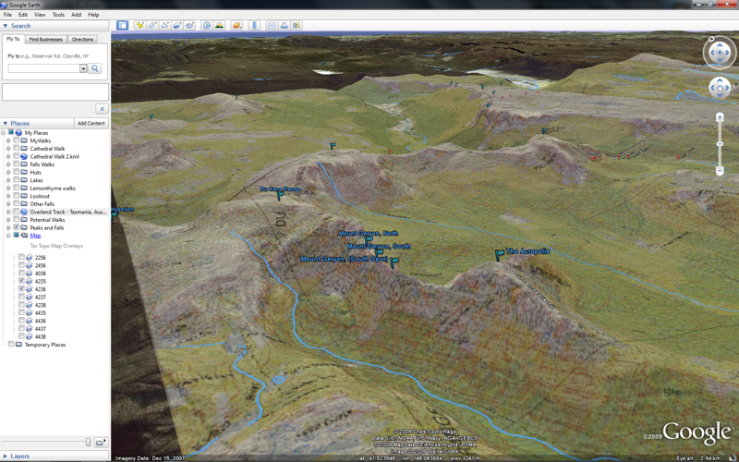
Task: Click the Mount Geryon, North flag placemark
Action: click(368, 240)
